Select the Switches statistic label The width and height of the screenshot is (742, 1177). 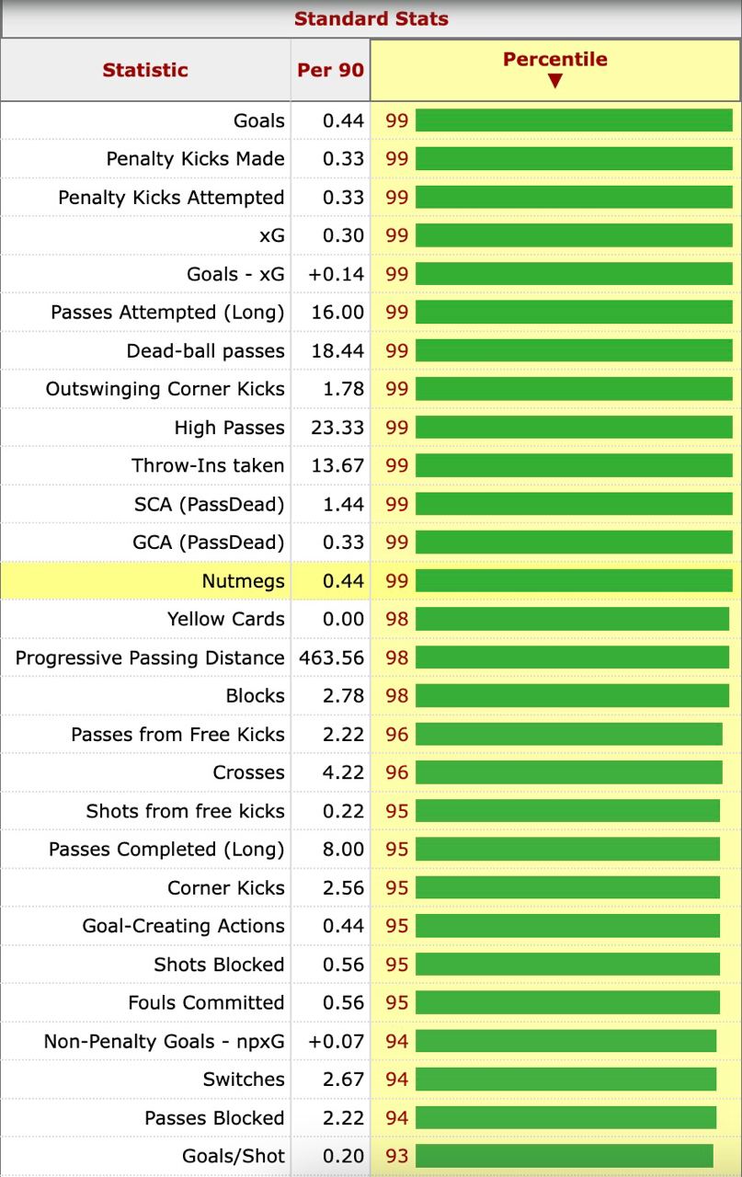(244, 1080)
